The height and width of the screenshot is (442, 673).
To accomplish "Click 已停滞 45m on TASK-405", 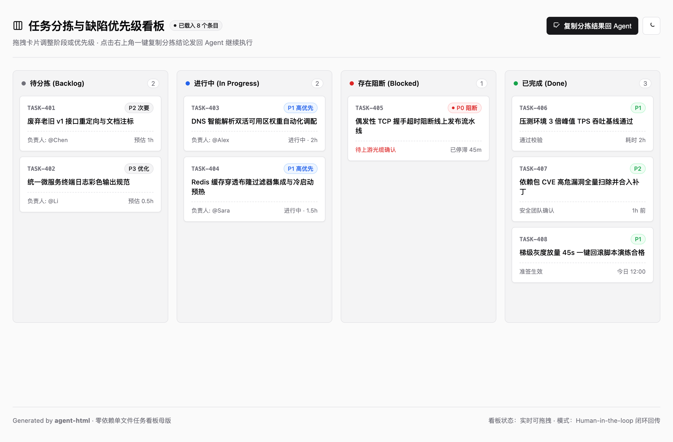I will tap(466, 150).
